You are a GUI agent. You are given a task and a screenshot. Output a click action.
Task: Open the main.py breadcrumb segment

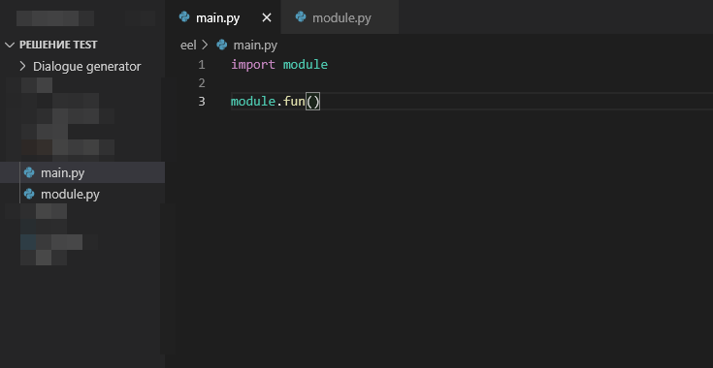[255, 45]
